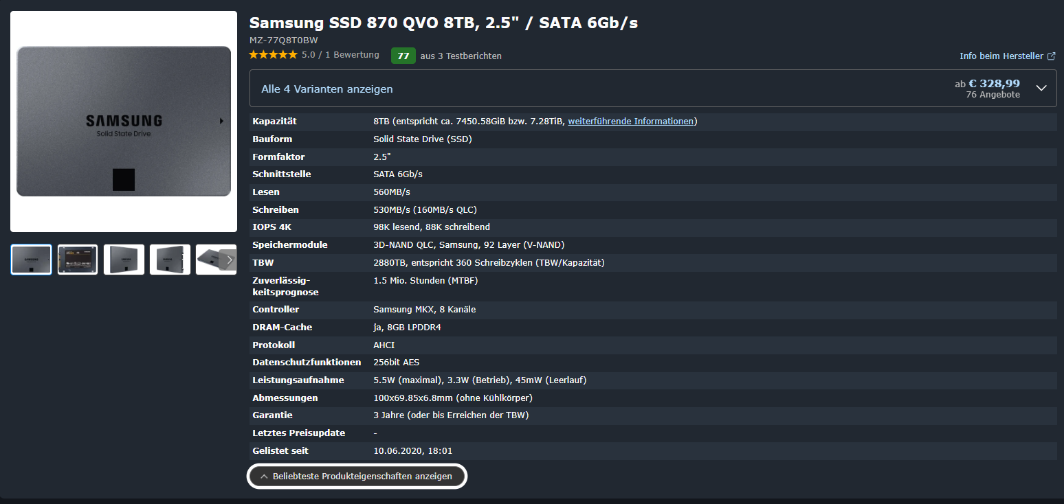
Task: Click Controller value Samsung MKX, 8 Kanäle
Action: point(425,310)
